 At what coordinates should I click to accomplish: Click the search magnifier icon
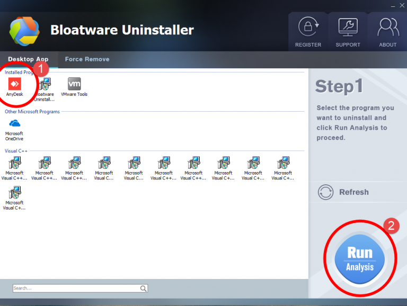(143, 289)
